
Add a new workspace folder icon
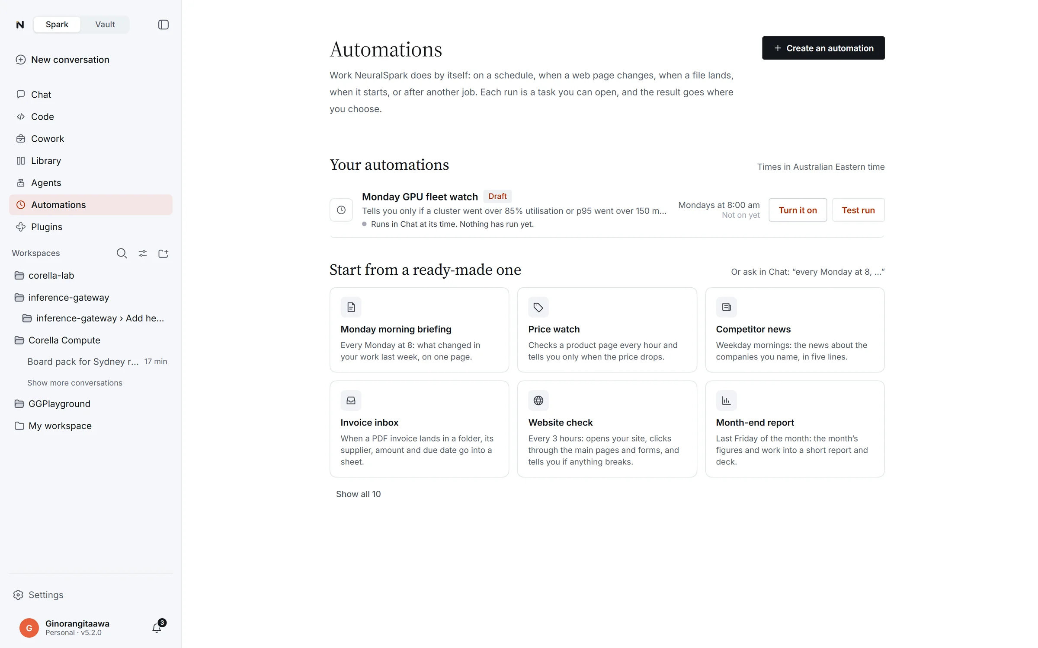tap(163, 254)
